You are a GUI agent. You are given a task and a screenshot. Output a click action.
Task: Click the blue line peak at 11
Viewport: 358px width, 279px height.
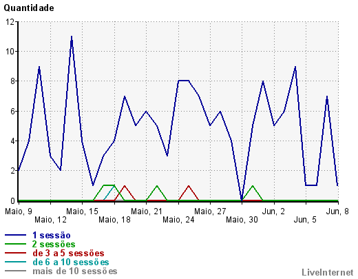click(x=72, y=37)
